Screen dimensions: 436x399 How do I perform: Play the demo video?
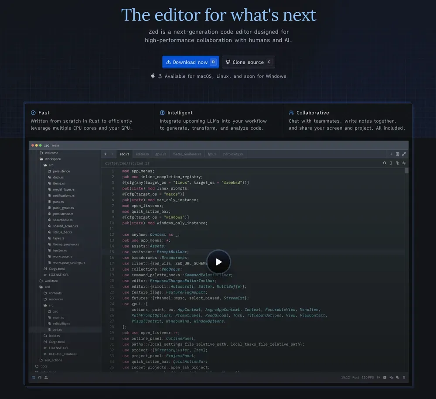pyautogui.click(x=218, y=262)
